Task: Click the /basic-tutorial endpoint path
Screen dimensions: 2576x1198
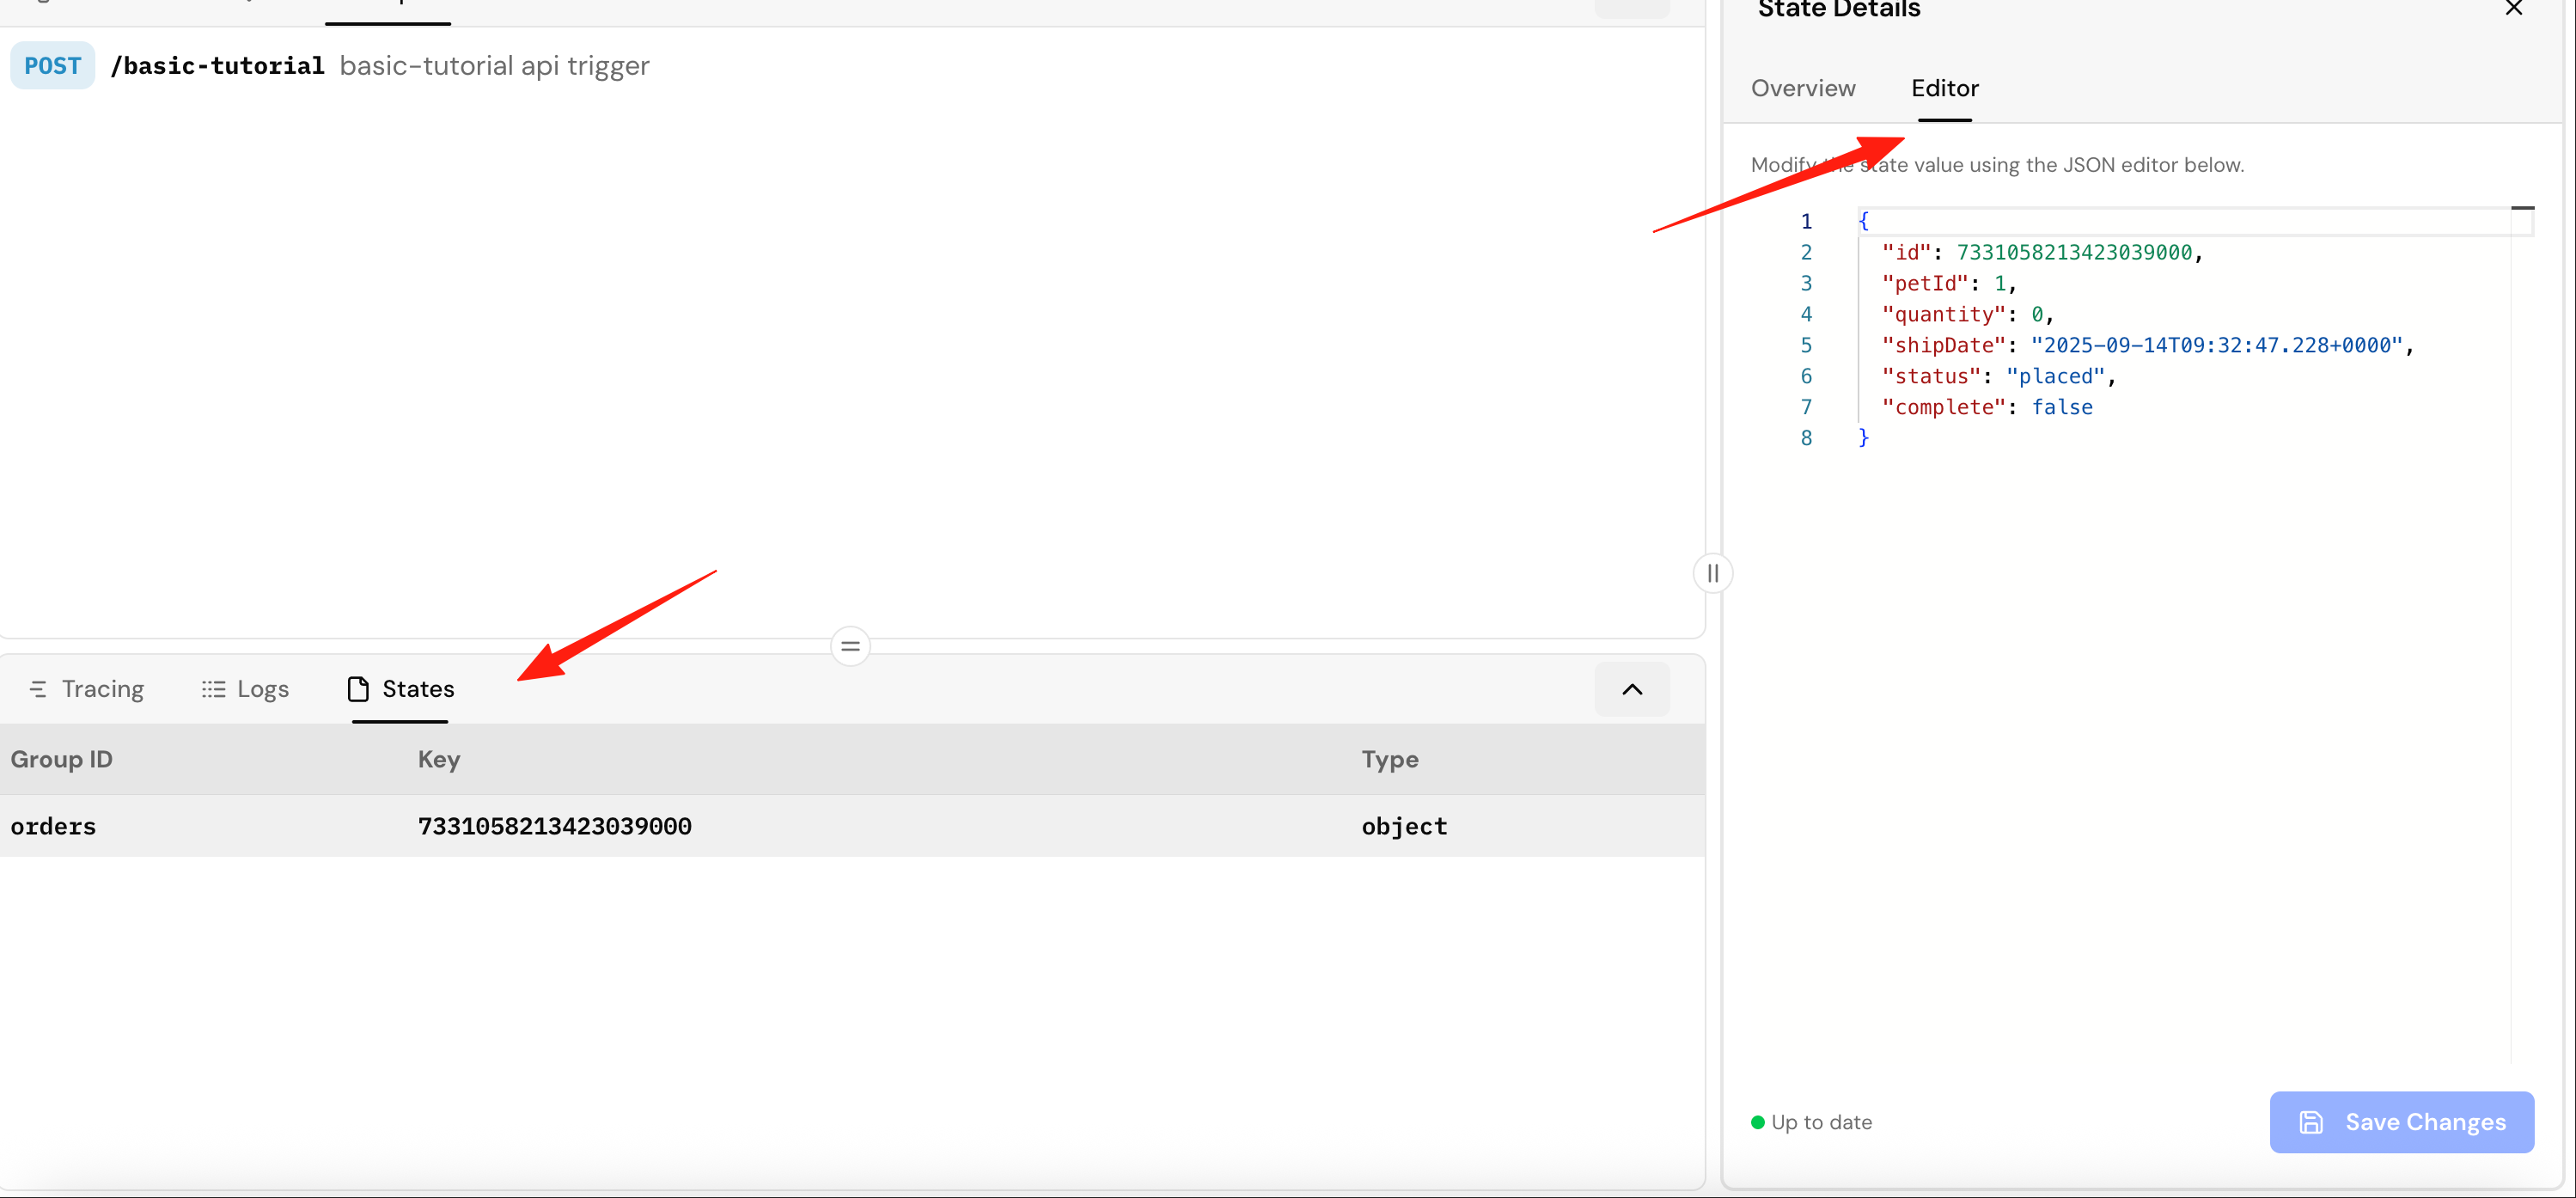Action: [x=217, y=66]
